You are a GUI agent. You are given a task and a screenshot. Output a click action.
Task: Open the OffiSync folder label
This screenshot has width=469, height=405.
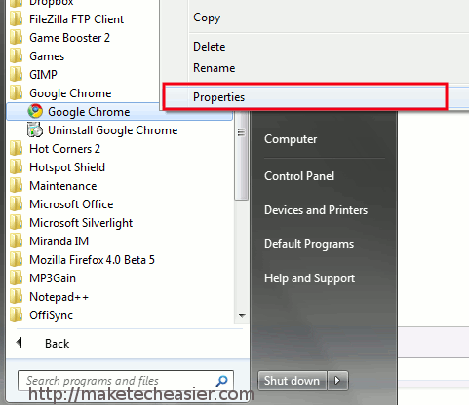tap(51, 315)
